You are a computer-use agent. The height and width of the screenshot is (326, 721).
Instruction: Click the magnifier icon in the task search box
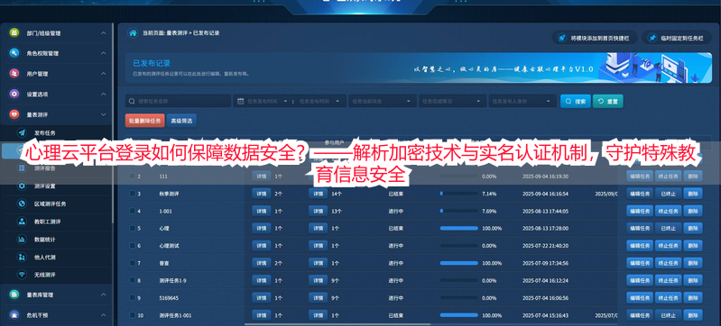(132, 102)
